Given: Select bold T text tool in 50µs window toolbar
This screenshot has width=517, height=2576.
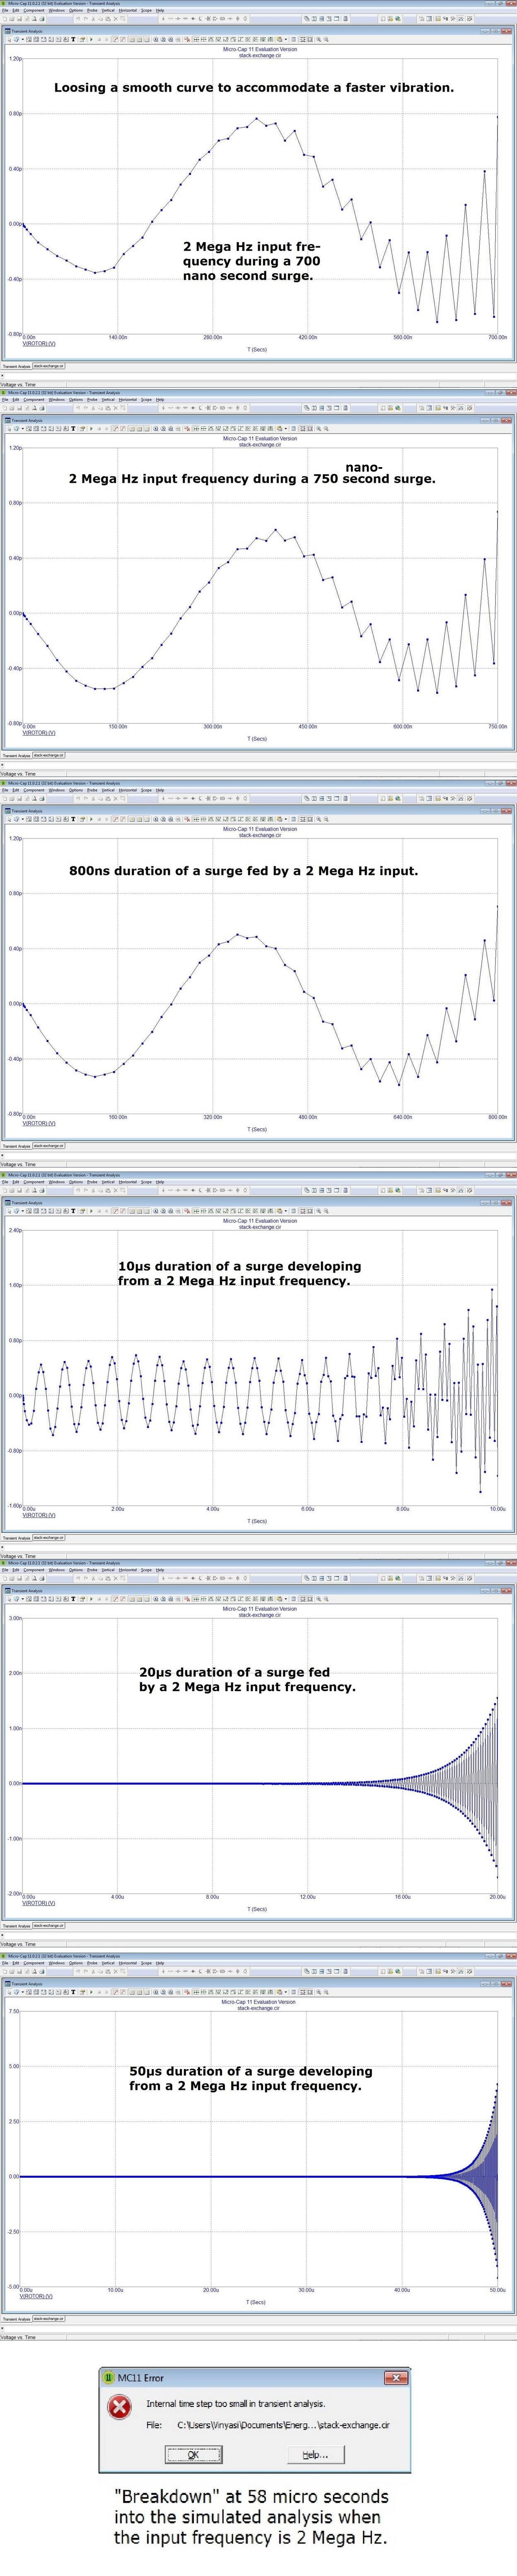Looking at the screenshot, I should 73,1991.
